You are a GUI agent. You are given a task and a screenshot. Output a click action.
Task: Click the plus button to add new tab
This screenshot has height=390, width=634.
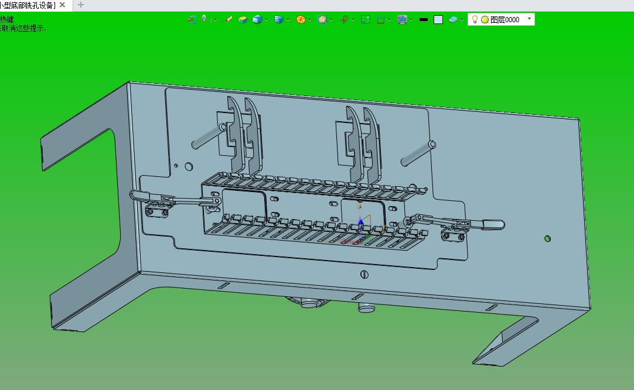[80, 5]
